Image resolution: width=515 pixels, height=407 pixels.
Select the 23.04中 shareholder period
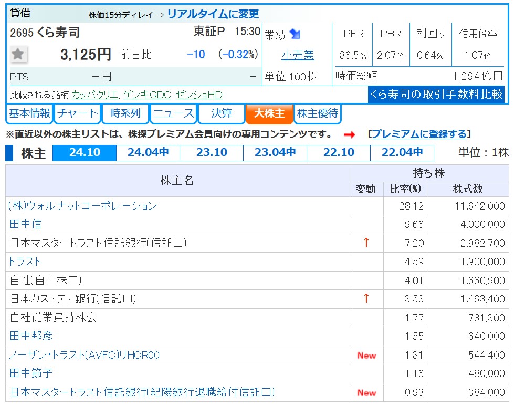(x=275, y=152)
